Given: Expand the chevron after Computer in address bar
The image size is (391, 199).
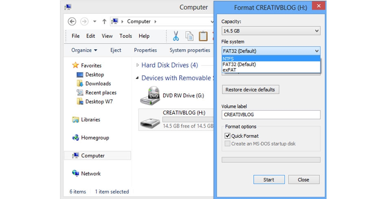Looking at the screenshot, I should (155, 22).
